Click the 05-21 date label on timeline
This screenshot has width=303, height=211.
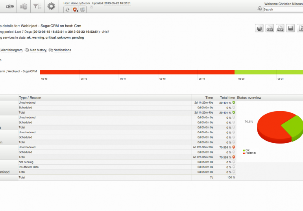coord(281,79)
